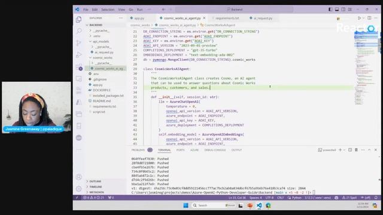Click Ln 33, Col 36 in status bar
The height and width of the screenshot is (215, 383).
(237, 198)
